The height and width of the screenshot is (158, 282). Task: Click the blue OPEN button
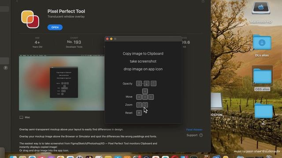pyautogui.click(x=55, y=27)
